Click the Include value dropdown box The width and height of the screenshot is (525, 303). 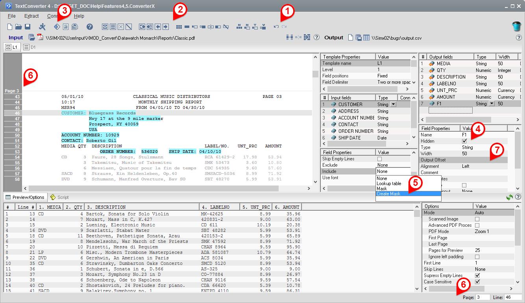coord(394,171)
